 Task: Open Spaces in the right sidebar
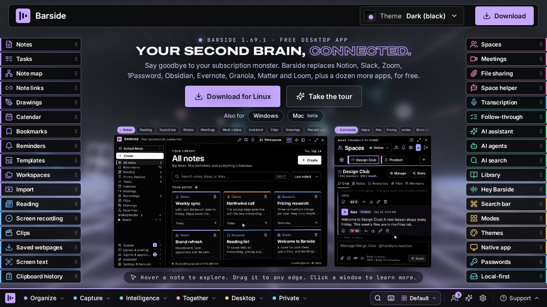(506, 44)
